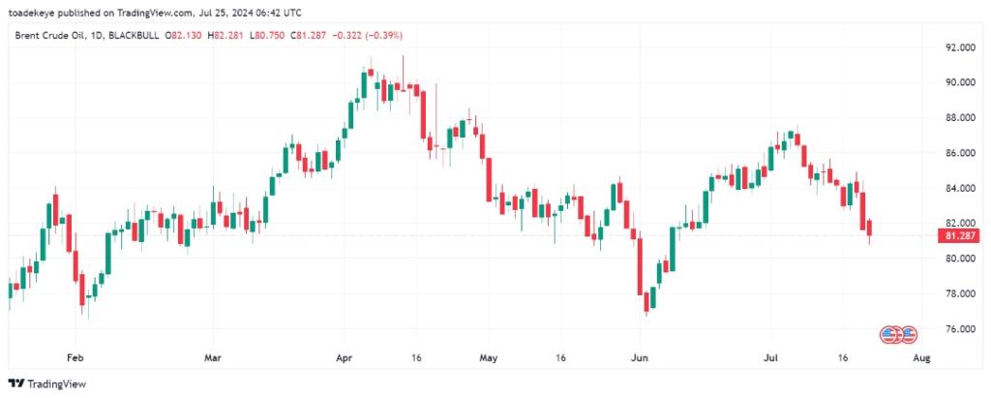Click the Aug label on the time axis
The width and height of the screenshot is (991, 398).
922,358
